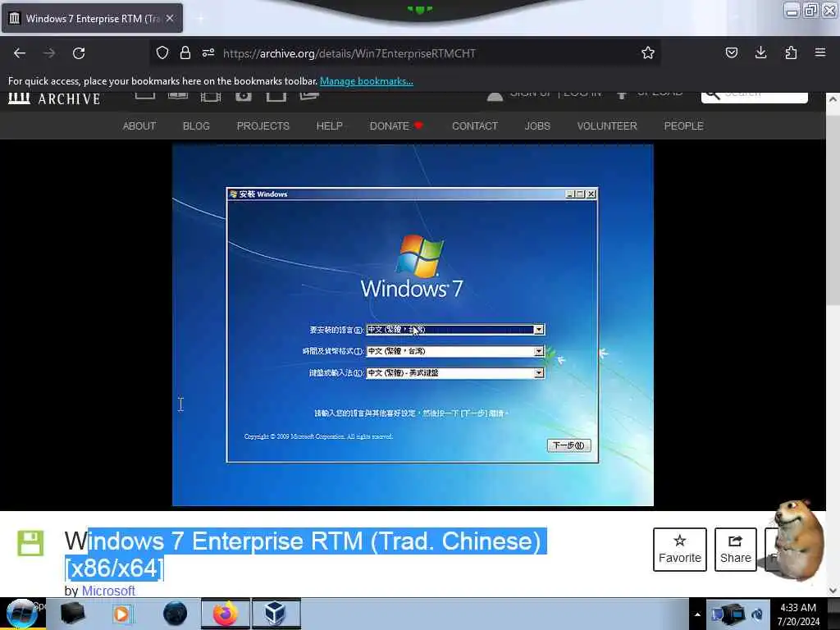This screenshot has width=840, height=630.
Task: Reload the current archive.org page
Action: (x=79, y=53)
